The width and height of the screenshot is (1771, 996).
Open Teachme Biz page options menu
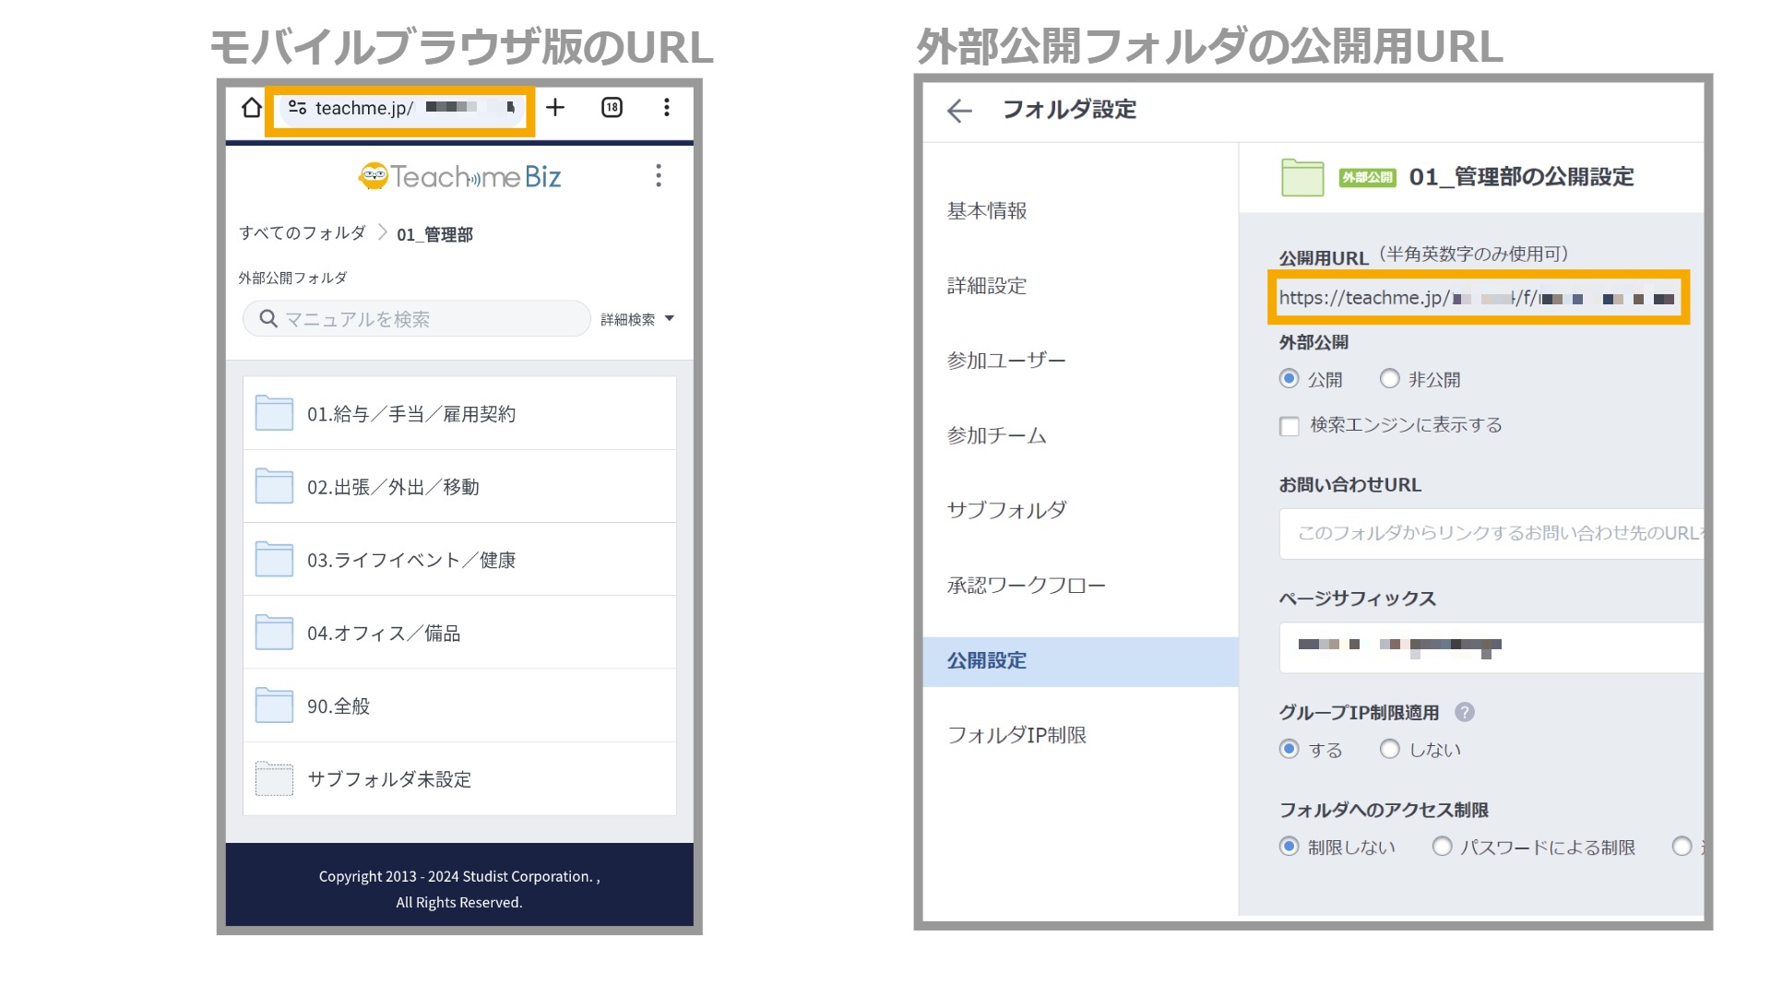click(x=658, y=176)
